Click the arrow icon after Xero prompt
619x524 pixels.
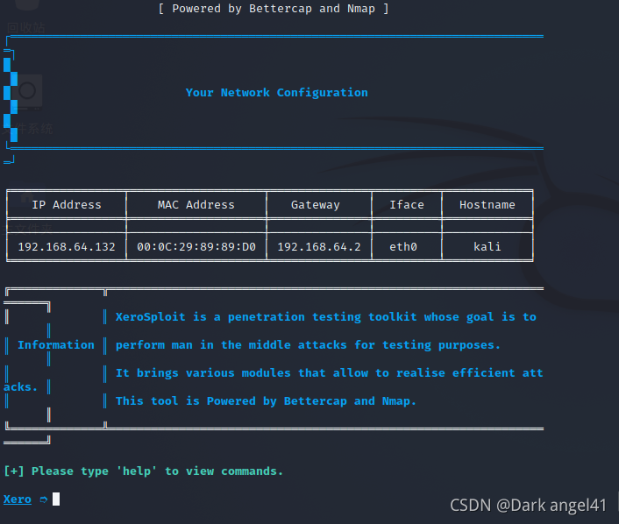coord(44,499)
